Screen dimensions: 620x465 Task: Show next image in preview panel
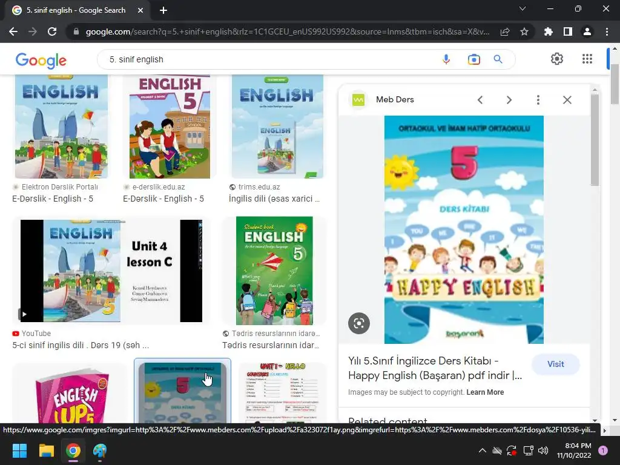click(509, 100)
